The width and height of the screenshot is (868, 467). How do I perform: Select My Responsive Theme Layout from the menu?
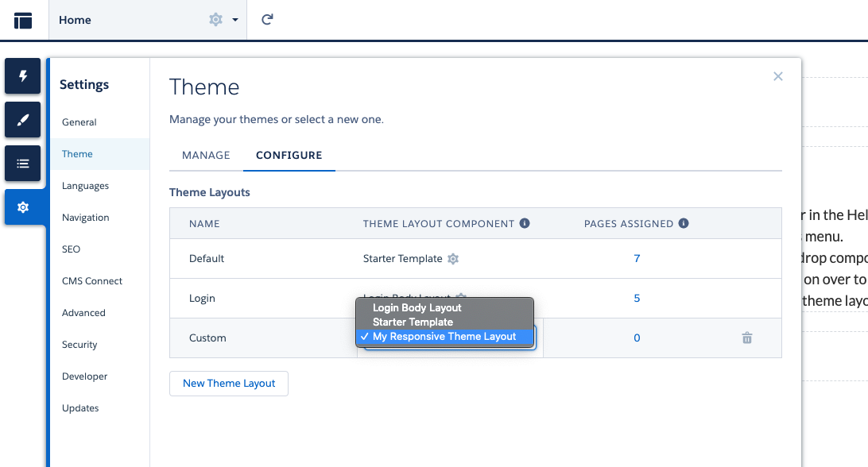click(x=445, y=336)
